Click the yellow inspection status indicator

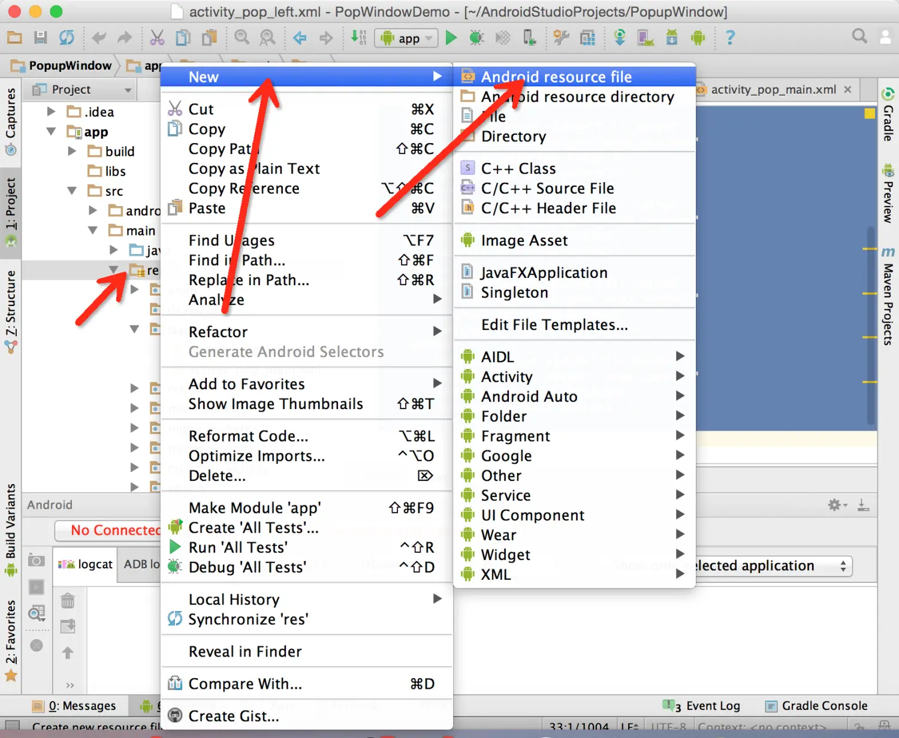[870, 113]
